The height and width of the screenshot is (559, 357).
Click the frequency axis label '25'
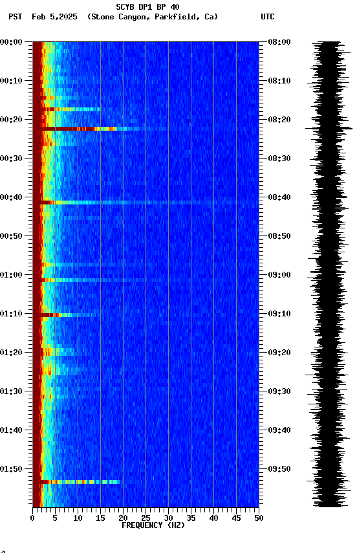(146, 518)
